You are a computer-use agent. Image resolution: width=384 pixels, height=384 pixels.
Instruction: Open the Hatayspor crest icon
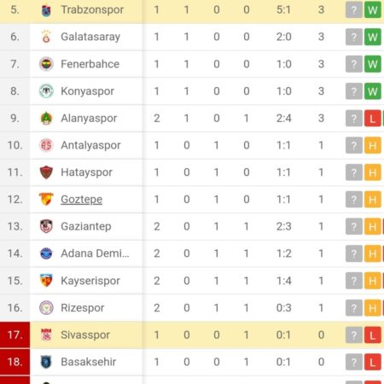[46, 172]
